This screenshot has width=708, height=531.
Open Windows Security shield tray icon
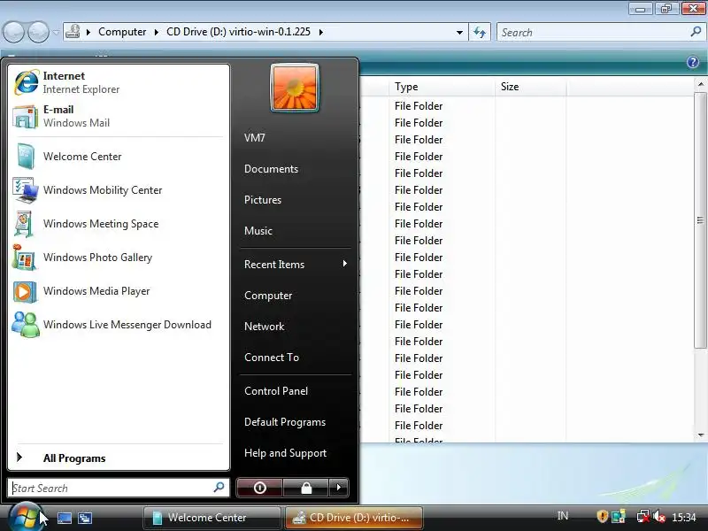pos(603,516)
